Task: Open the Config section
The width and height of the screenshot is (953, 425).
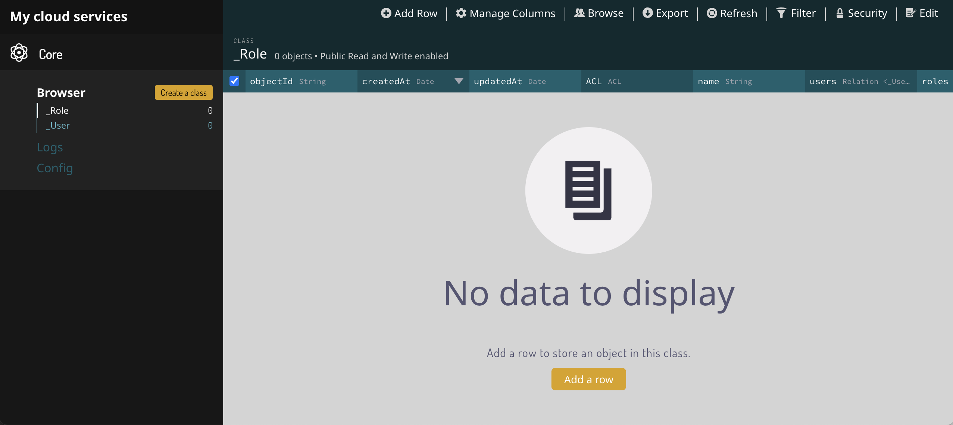Action: click(54, 168)
